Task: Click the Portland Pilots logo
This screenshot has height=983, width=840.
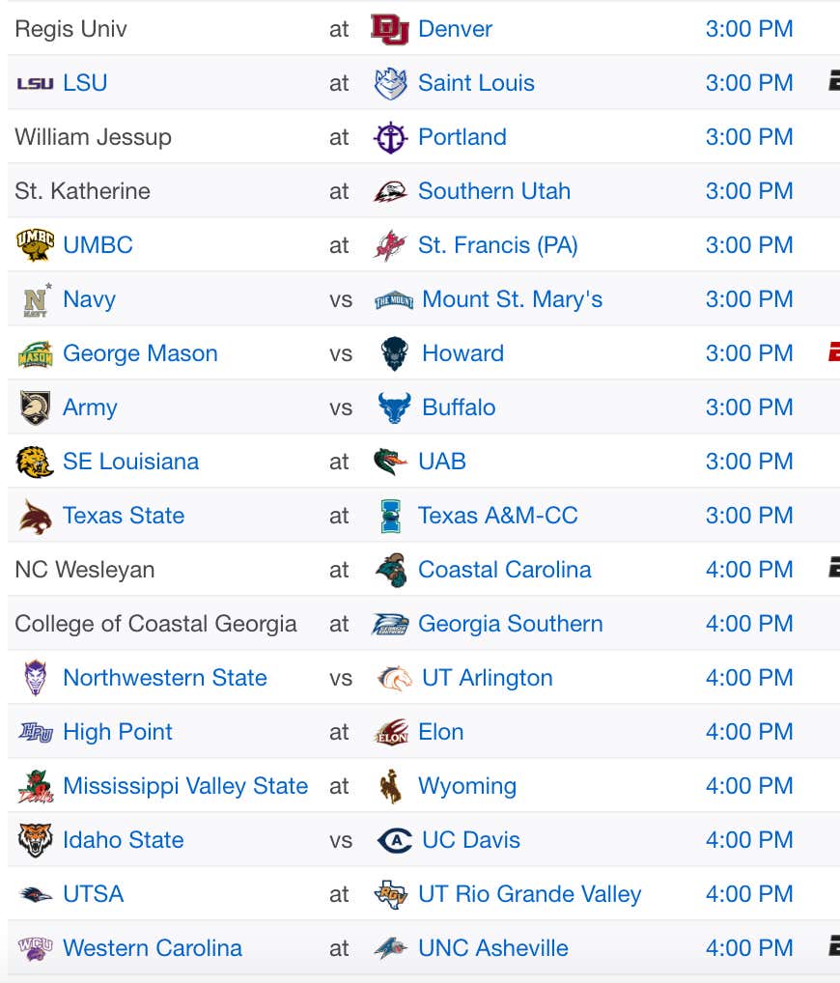Action: [390, 137]
